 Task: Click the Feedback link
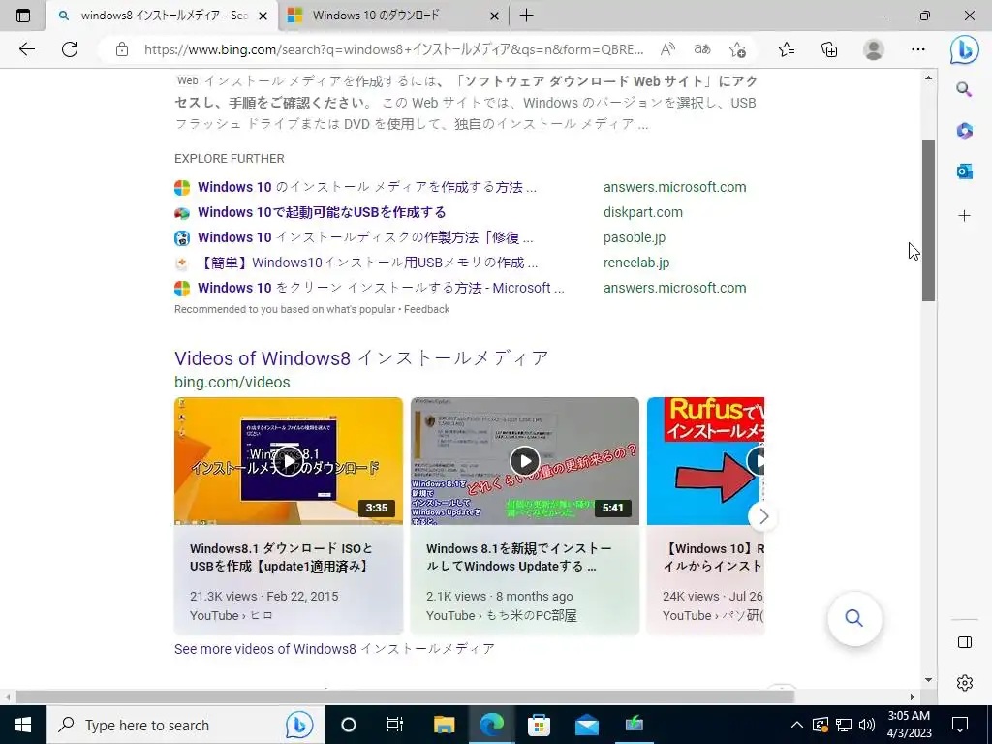tap(426, 309)
